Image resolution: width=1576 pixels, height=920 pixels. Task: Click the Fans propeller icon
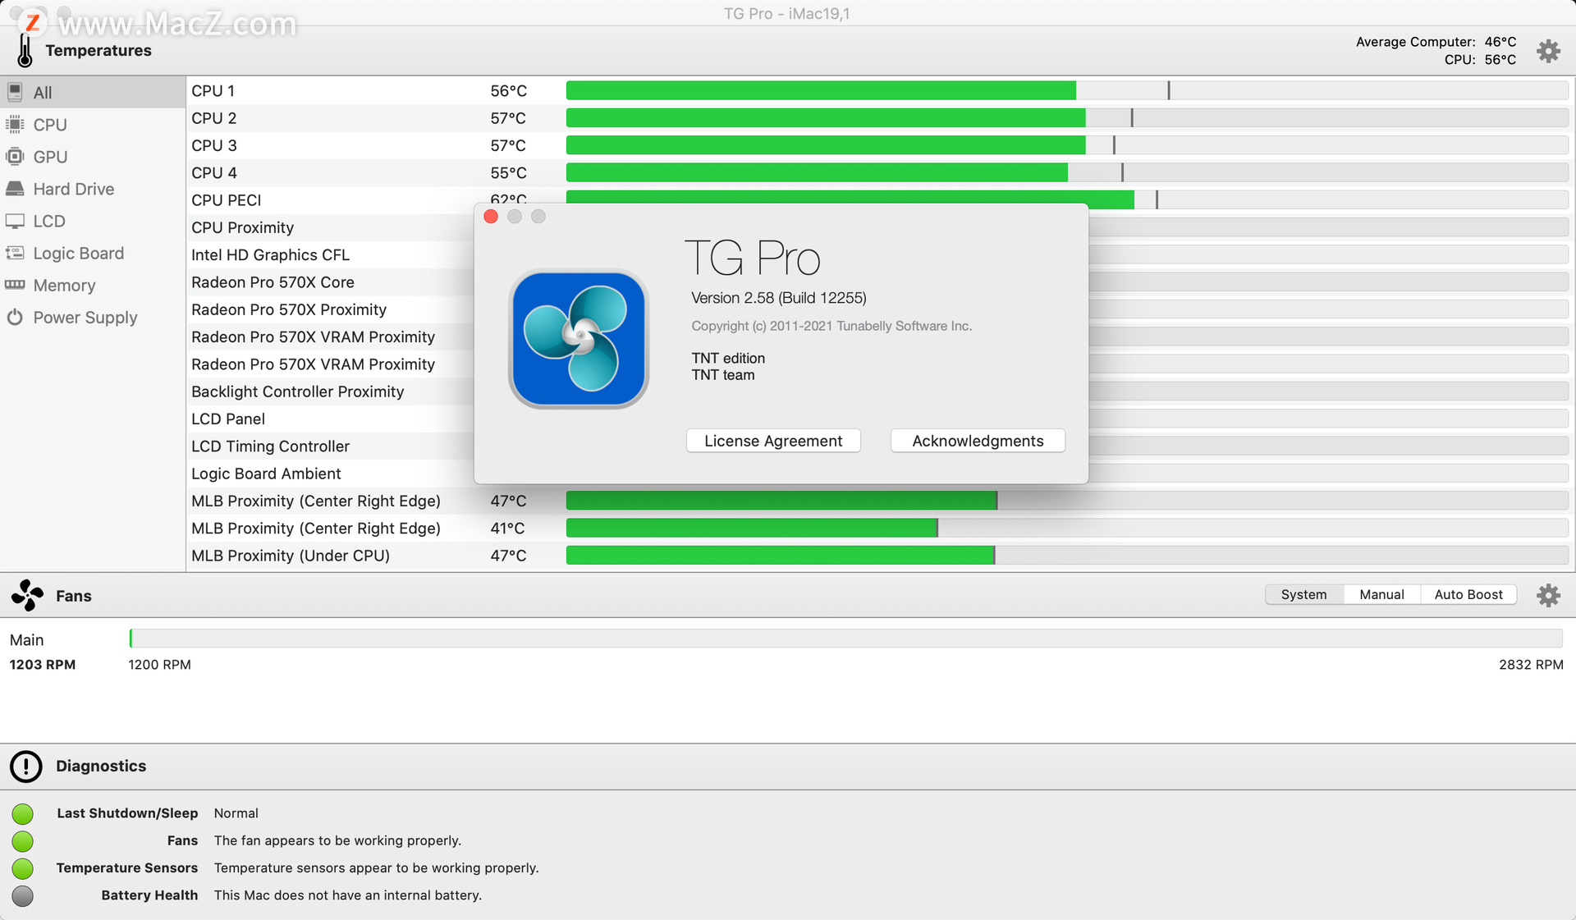point(27,596)
